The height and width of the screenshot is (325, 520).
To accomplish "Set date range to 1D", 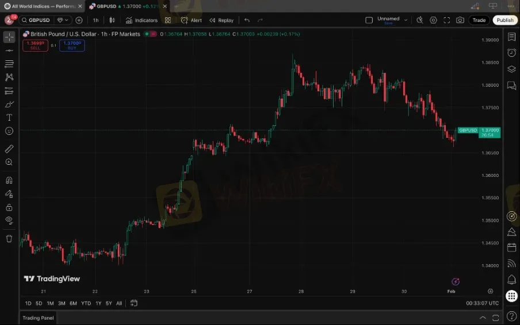I will [x=28, y=303].
